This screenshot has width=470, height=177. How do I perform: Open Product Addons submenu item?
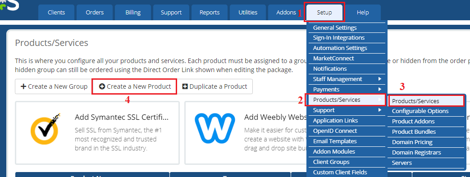tap(426, 121)
